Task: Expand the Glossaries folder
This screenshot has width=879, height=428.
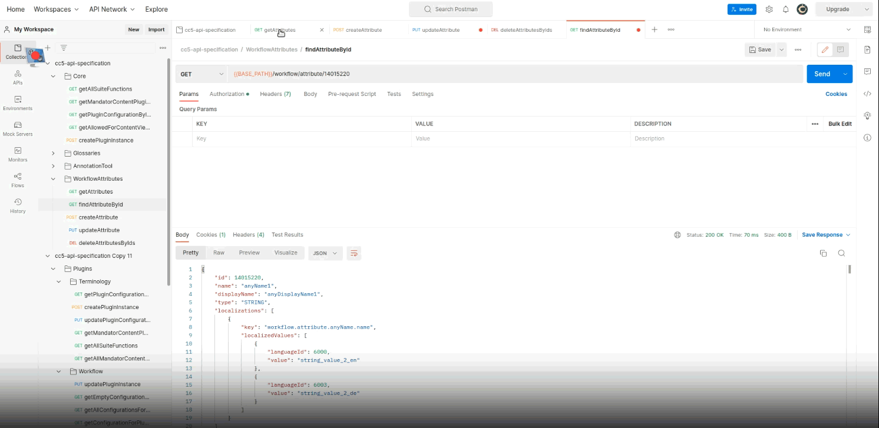Action: point(53,153)
